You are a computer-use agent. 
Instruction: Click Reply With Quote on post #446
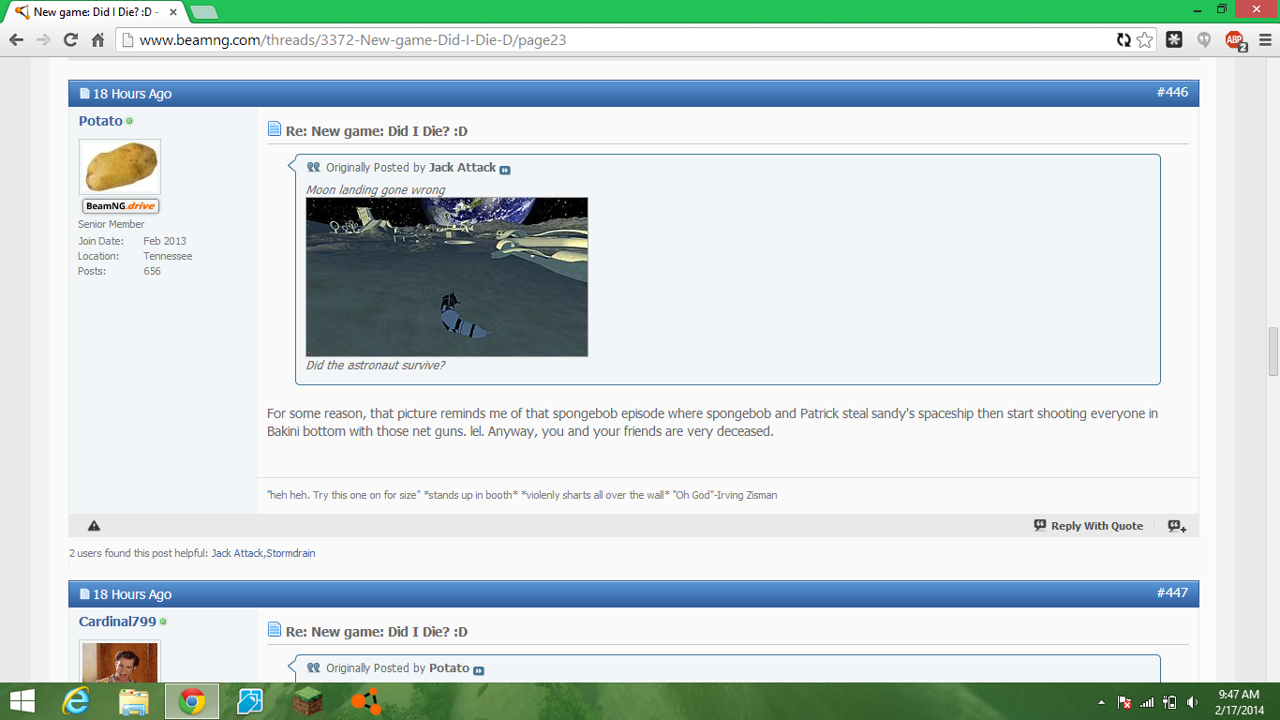1089,526
